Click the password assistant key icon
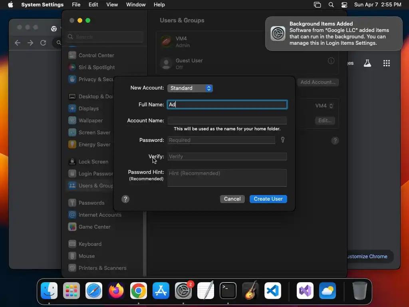Screen dimensions: 409x307 click(282, 140)
